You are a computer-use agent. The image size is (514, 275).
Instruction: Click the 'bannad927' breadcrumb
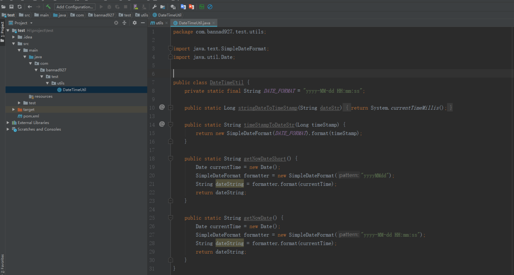tap(101, 15)
